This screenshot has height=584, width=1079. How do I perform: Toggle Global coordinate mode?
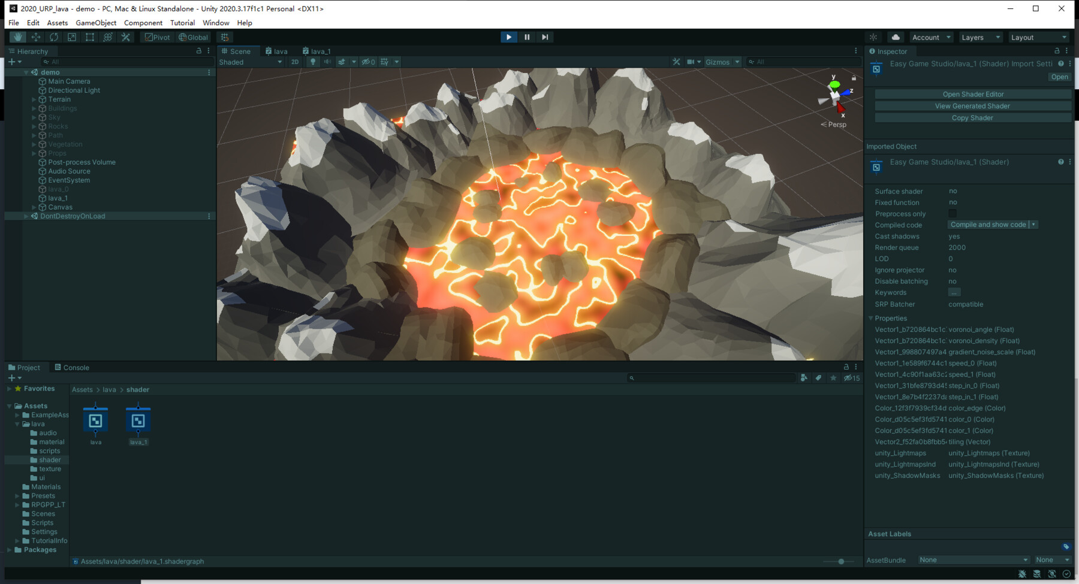193,37
